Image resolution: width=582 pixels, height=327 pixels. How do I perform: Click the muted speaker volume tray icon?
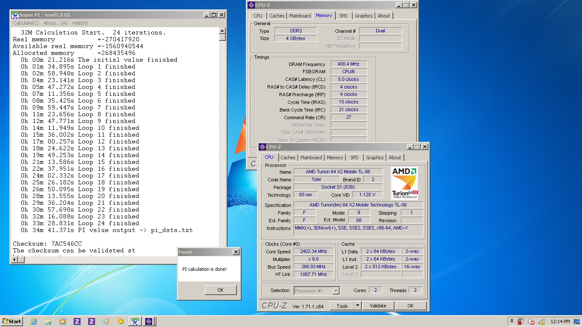tap(531, 321)
